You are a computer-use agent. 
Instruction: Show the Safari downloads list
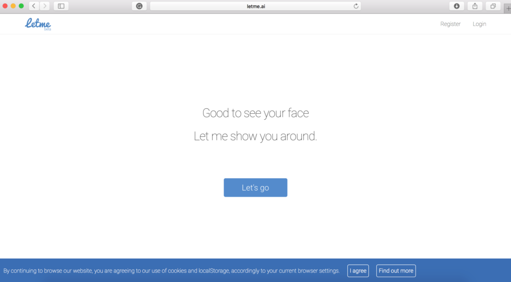click(456, 6)
